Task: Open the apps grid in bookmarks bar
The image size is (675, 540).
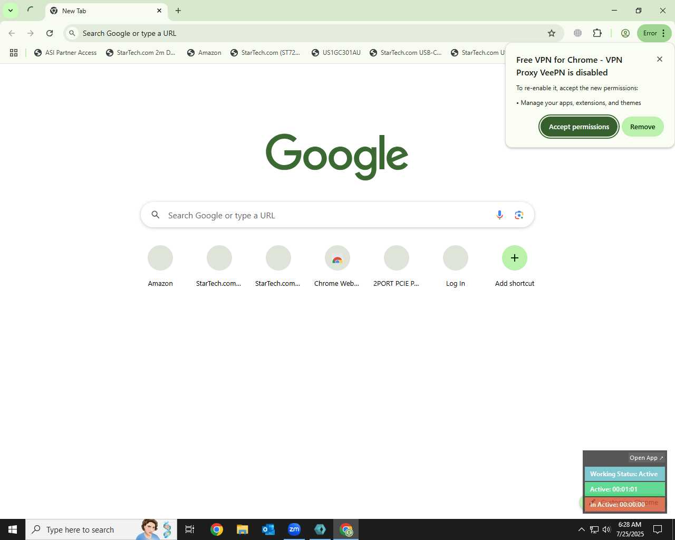Action: 14,53
